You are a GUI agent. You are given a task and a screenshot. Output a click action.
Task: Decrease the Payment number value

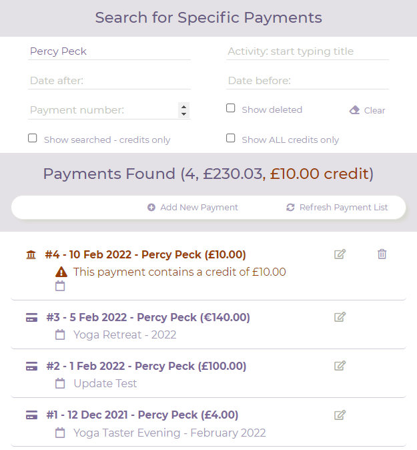[184, 114]
